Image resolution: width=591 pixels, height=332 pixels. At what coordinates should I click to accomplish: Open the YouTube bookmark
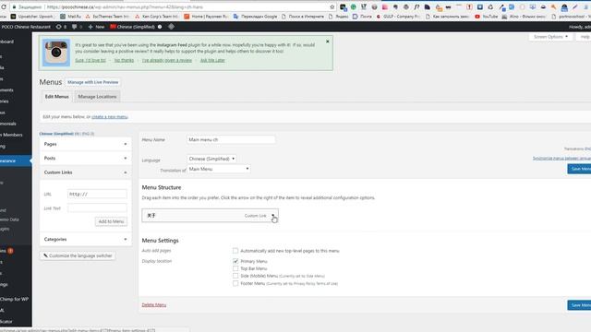click(x=487, y=17)
